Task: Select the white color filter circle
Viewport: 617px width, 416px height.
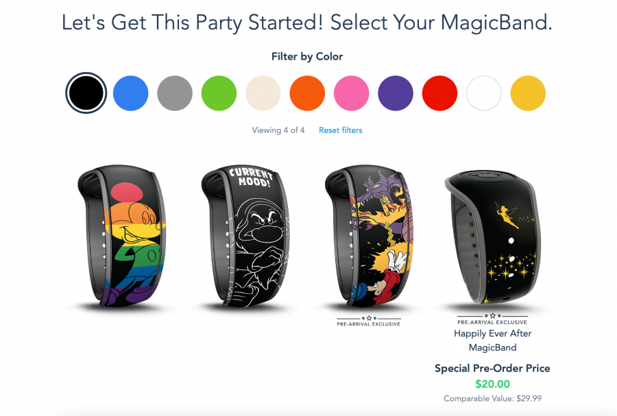Action: 483,93
